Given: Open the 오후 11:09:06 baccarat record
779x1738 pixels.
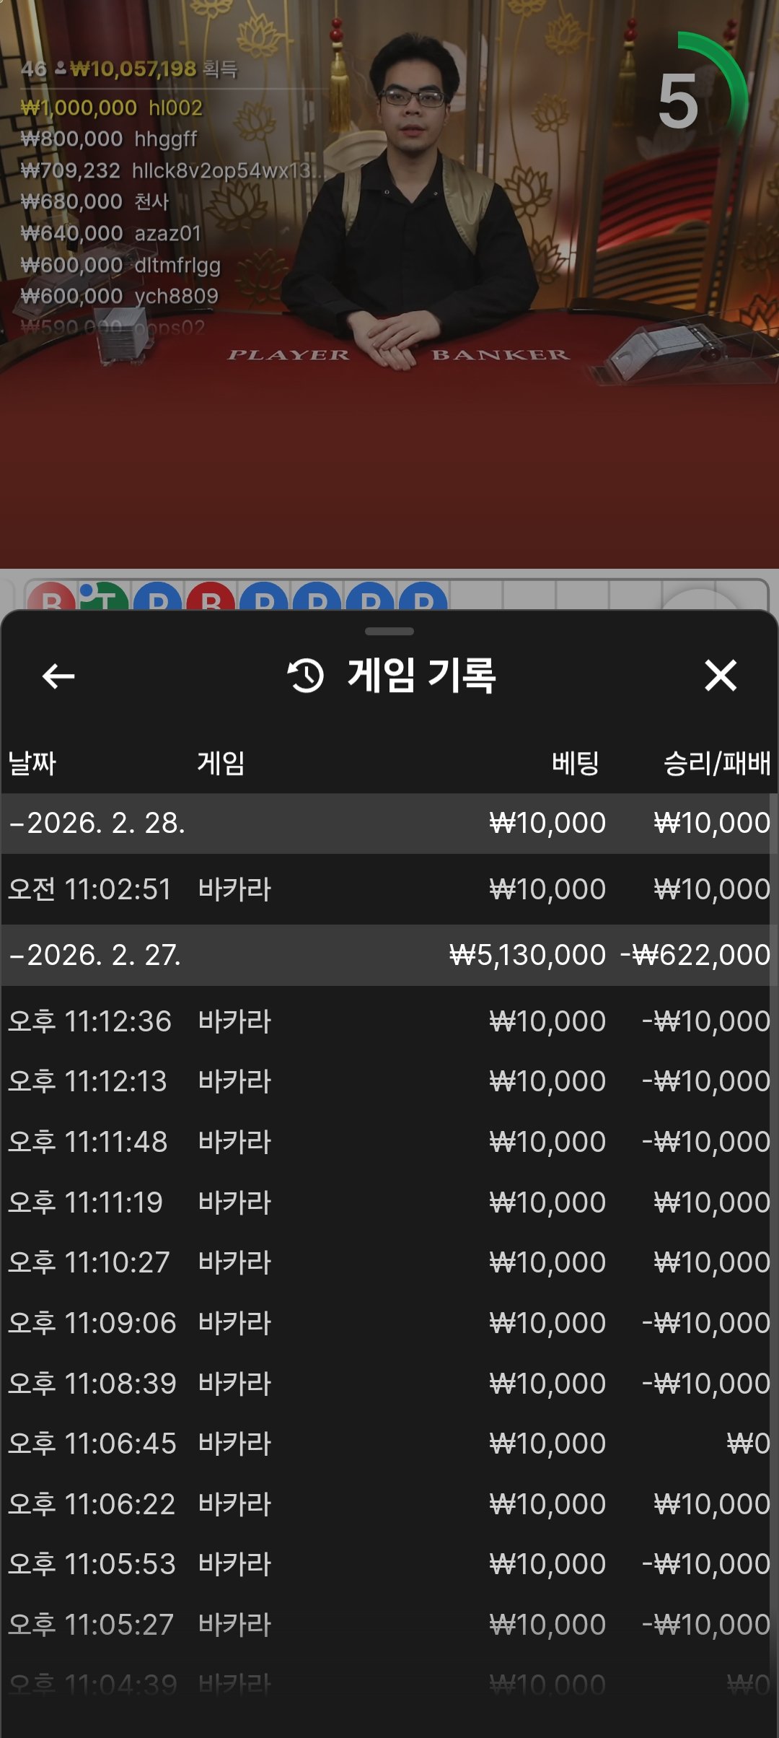Looking at the screenshot, I should click(389, 1323).
